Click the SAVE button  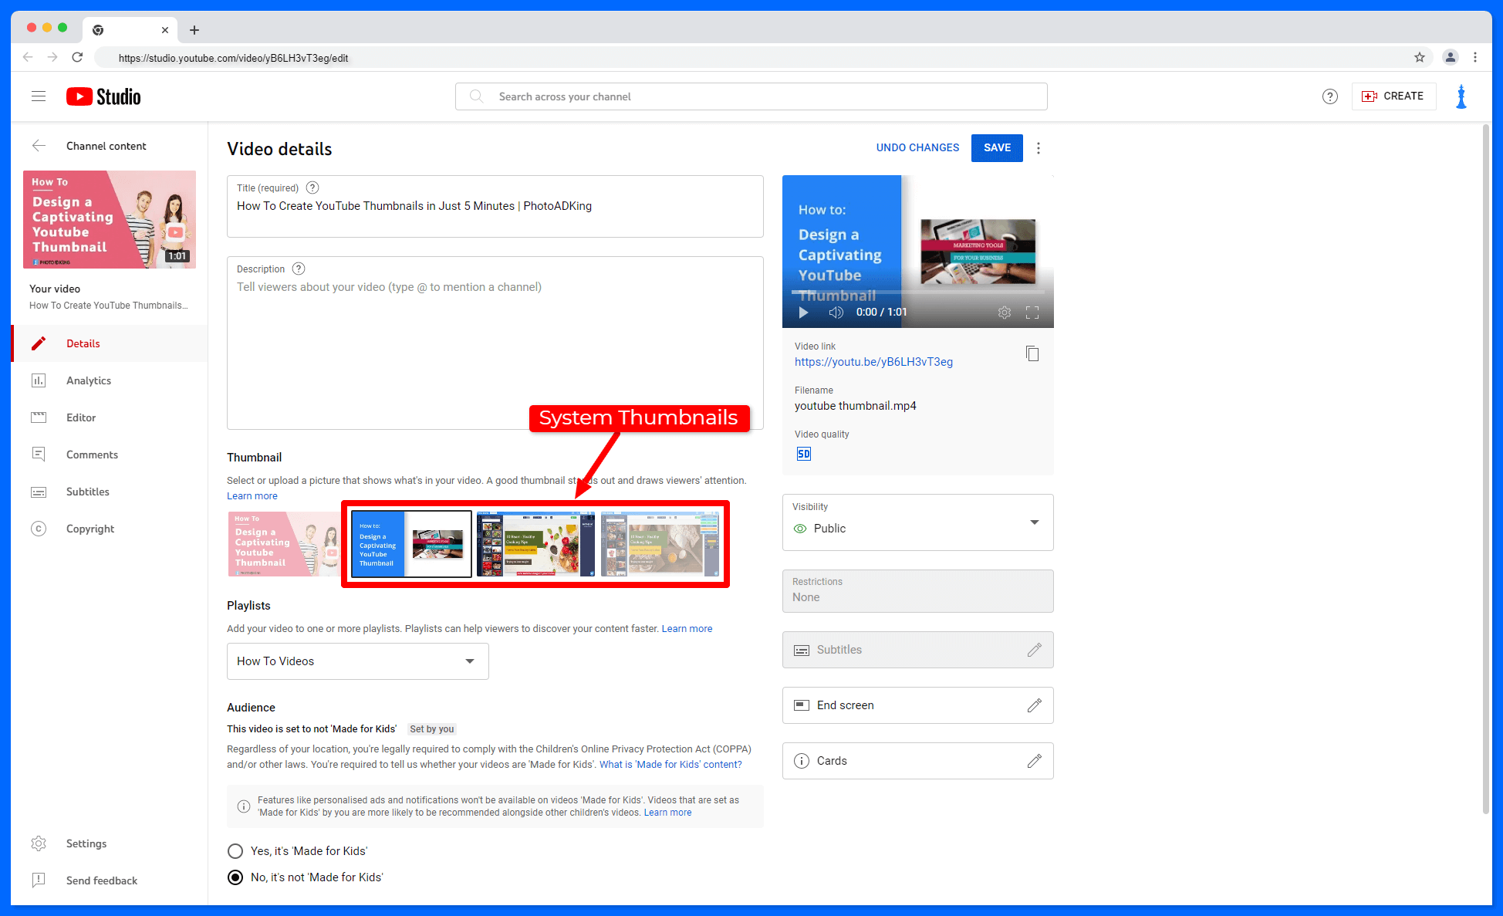[996, 147]
